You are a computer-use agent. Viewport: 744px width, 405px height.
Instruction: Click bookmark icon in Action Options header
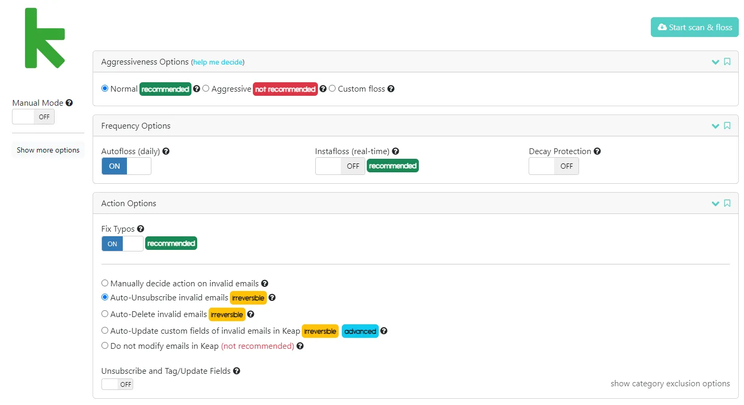coord(727,203)
